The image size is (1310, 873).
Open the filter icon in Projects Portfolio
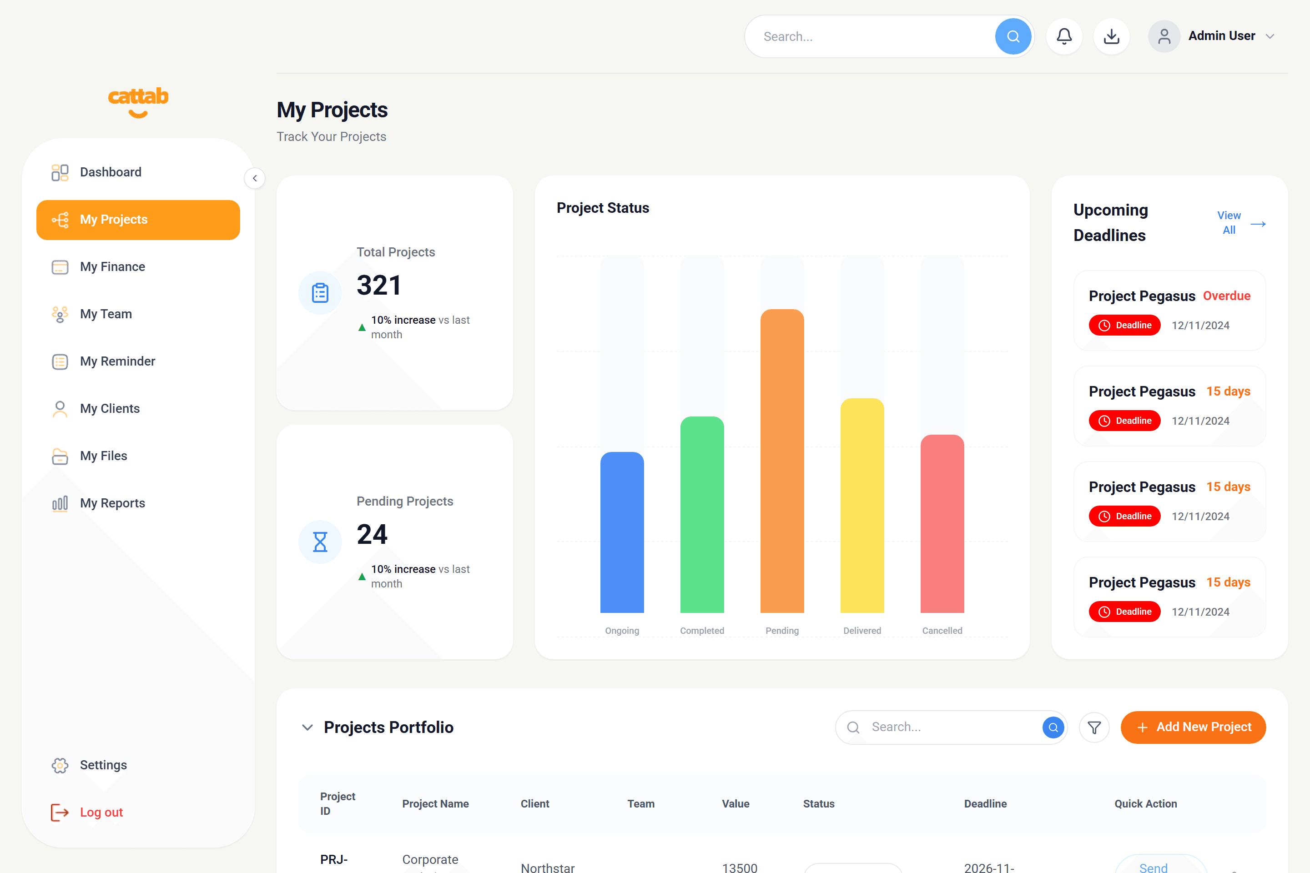[x=1094, y=727]
